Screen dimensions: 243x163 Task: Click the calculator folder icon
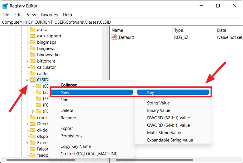coord(33,67)
